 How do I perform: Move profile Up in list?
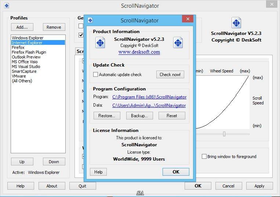coord(22,162)
